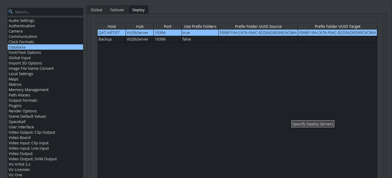
Task: Click the Prefix Folder UUID Source header
Action: tap(258, 26)
